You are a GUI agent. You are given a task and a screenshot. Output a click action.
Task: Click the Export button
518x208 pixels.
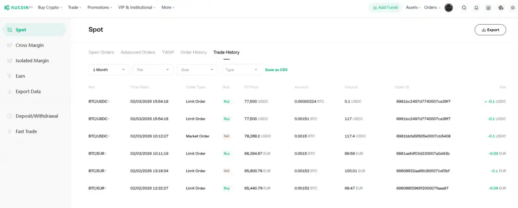tap(490, 30)
